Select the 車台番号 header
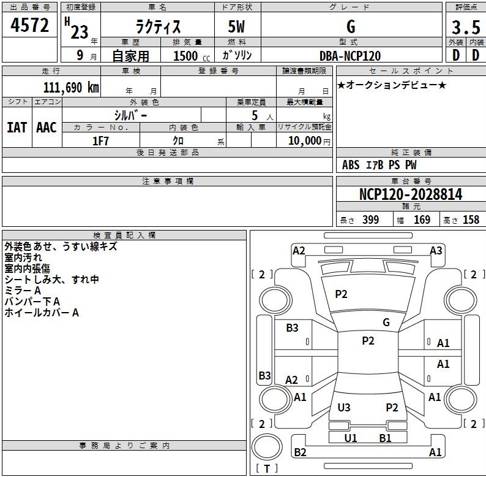486x477 pixels. coord(411,181)
